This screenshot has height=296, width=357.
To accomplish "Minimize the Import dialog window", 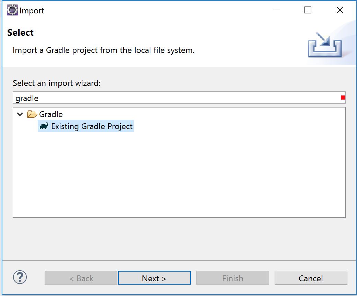I will click(277, 10).
